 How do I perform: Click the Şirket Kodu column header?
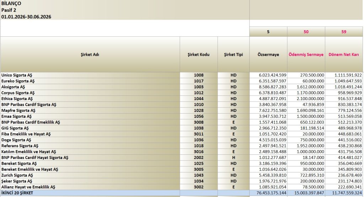tap(198, 54)
